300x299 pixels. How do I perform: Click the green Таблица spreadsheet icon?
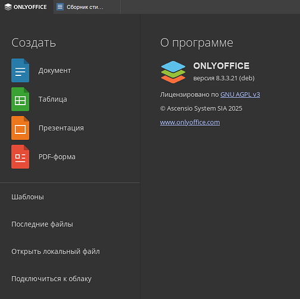[20, 99]
